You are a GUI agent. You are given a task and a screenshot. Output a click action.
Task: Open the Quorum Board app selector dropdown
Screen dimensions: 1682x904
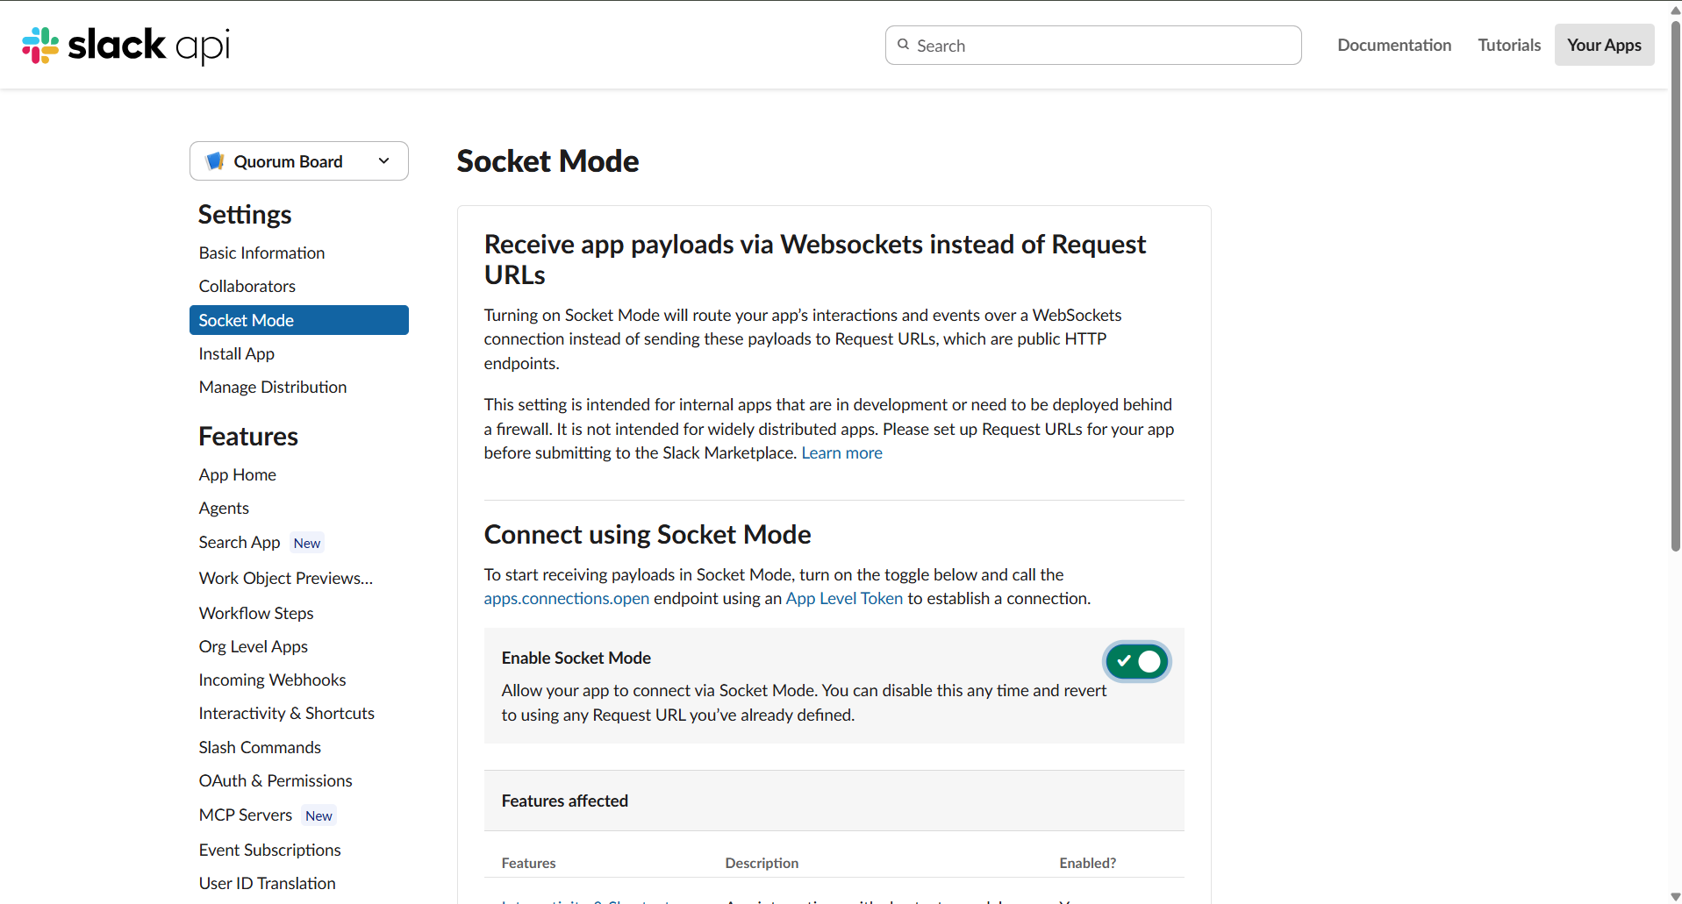[299, 161]
